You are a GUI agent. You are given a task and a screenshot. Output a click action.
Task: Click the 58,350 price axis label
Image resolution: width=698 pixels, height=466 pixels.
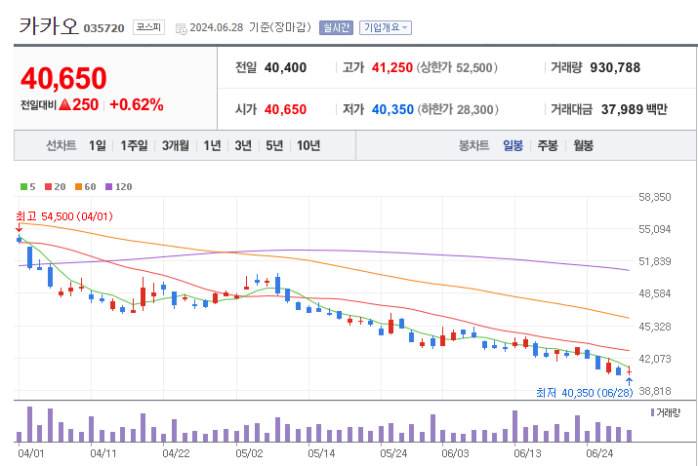pyautogui.click(x=654, y=197)
